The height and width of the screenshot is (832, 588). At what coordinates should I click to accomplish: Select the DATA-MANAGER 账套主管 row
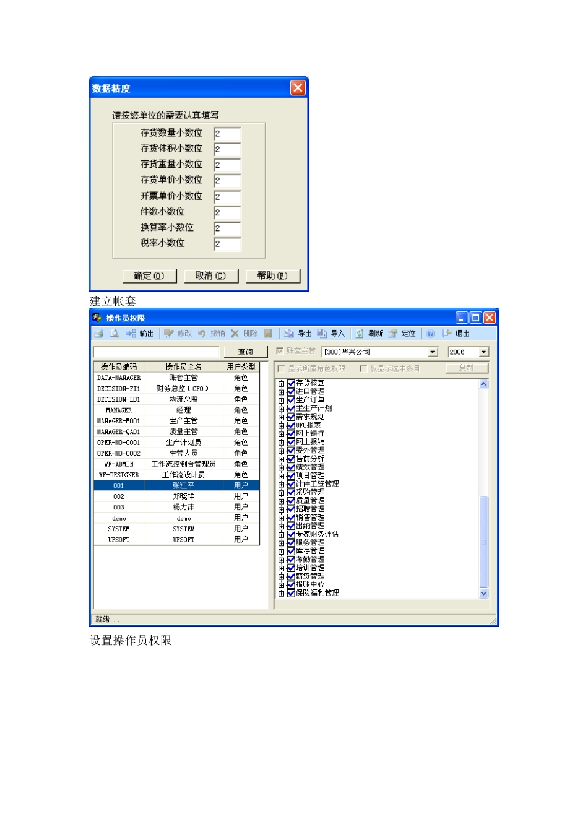pyautogui.click(x=176, y=378)
